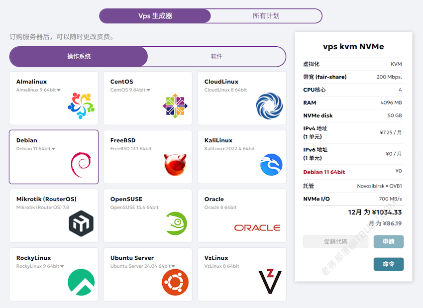Select the 操作系统 tab

(79, 56)
